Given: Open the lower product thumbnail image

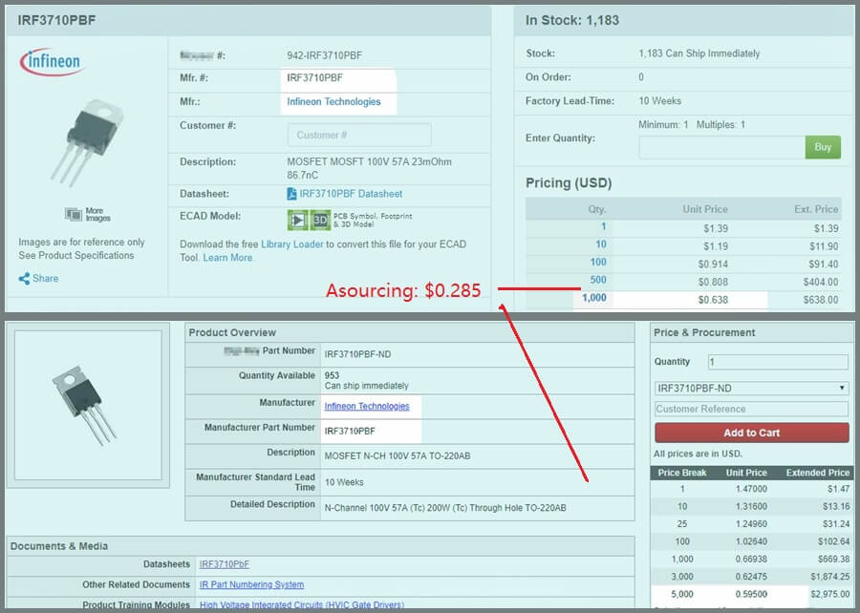Looking at the screenshot, I should (x=84, y=405).
